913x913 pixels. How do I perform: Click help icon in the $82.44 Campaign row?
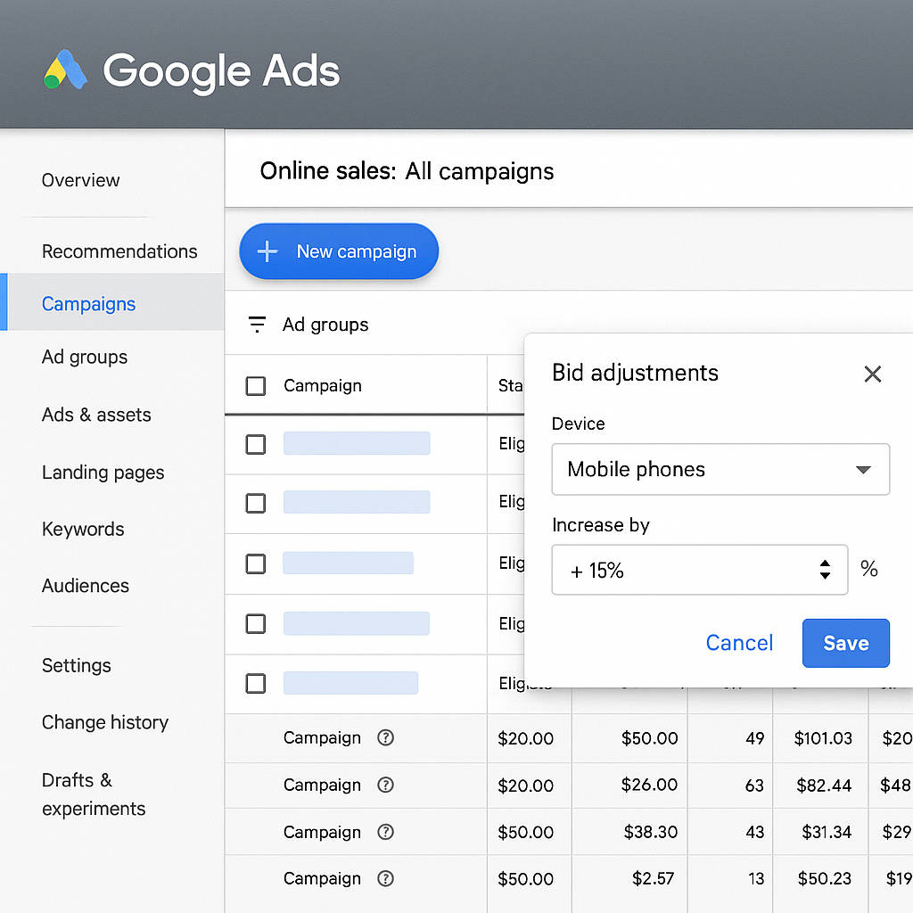(x=385, y=785)
